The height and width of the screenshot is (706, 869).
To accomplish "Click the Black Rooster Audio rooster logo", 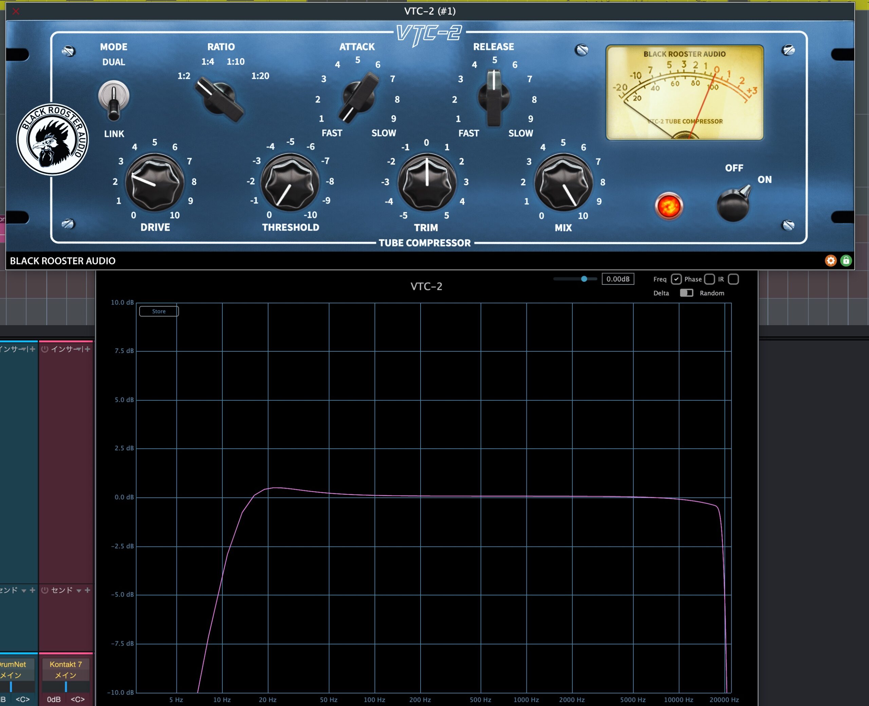I will point(52,139).
